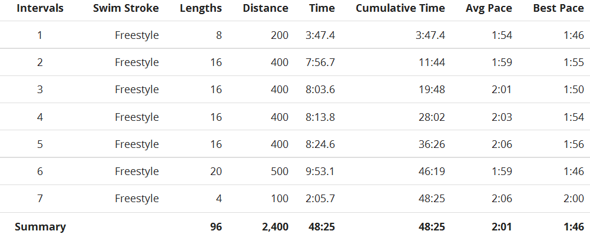Click the Avg Pace column header
The image size is (590, 244).
488,9
